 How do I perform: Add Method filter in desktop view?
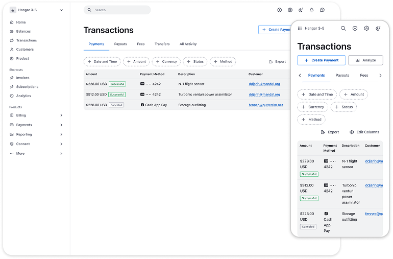click(223, 62)
